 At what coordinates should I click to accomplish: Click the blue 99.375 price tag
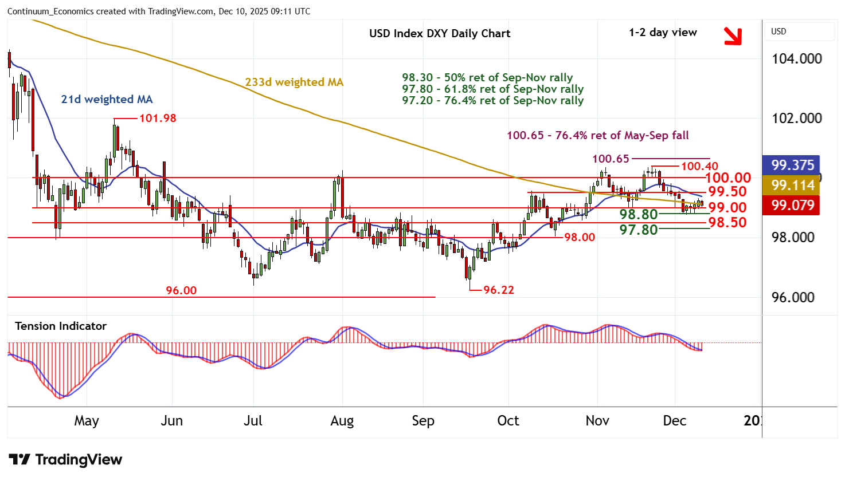(x=792, y=165)
